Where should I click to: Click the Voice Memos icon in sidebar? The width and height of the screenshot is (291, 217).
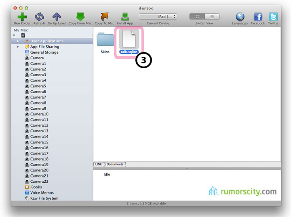point(27,193)
